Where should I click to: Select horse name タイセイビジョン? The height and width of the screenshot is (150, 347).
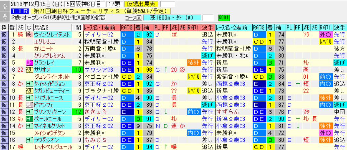coord(52,84)
